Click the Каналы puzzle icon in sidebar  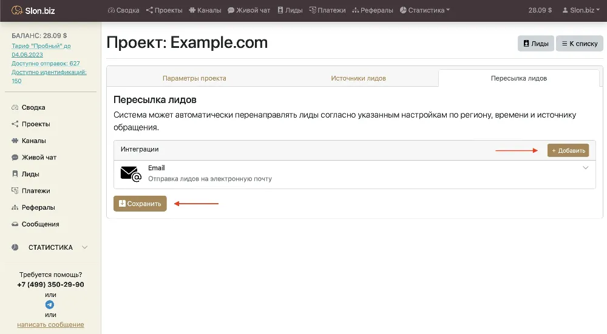15,141
